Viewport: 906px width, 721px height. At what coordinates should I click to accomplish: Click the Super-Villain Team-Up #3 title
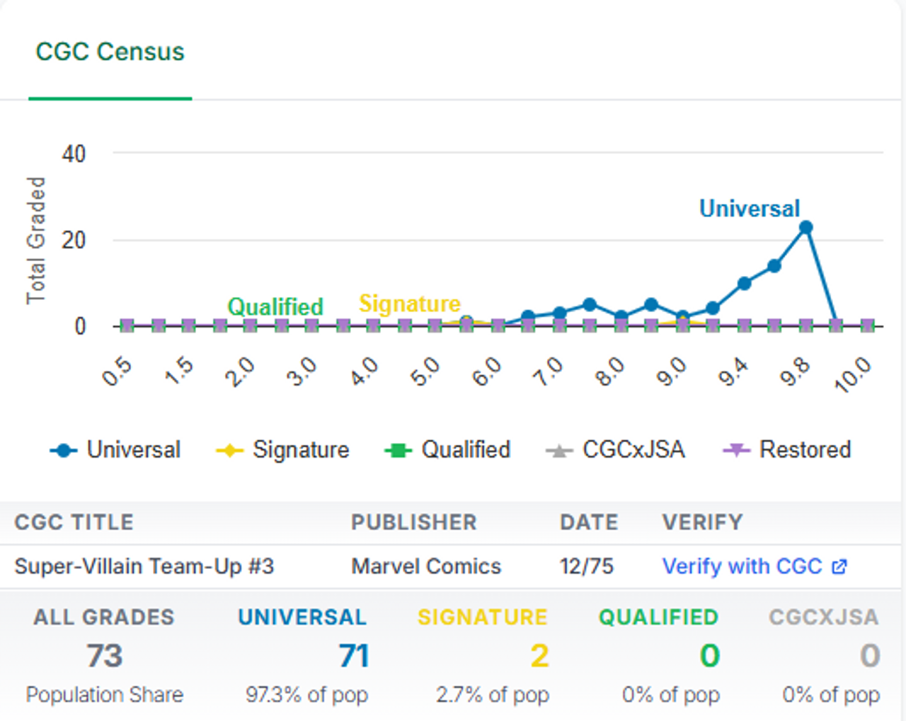(144, 567)
